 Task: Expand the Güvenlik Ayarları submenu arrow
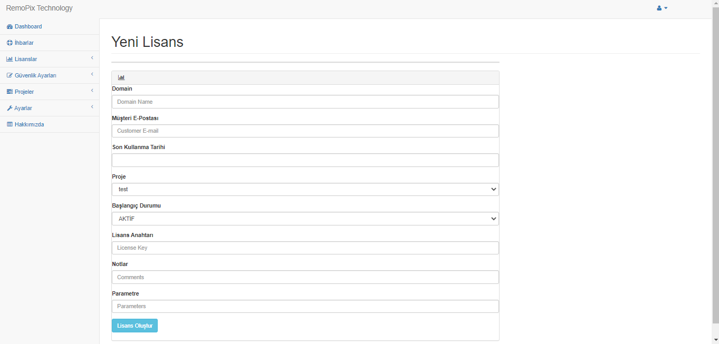[x=92, y=74]
